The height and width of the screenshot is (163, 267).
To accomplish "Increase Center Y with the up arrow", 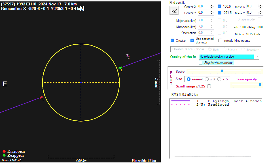I will [212, 11].
